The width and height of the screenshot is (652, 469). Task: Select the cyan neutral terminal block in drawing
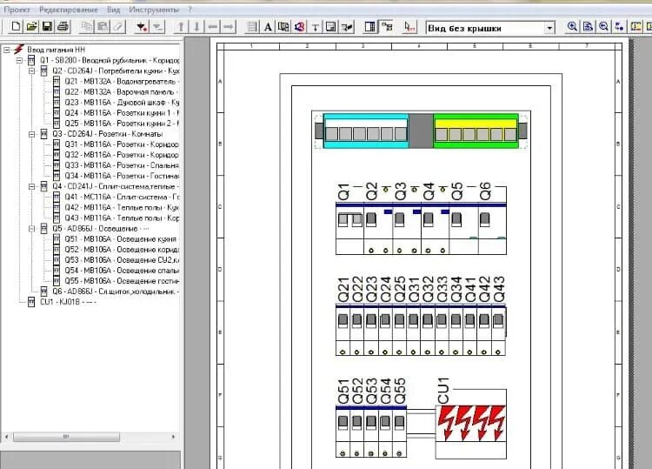[x=366, y=131]
